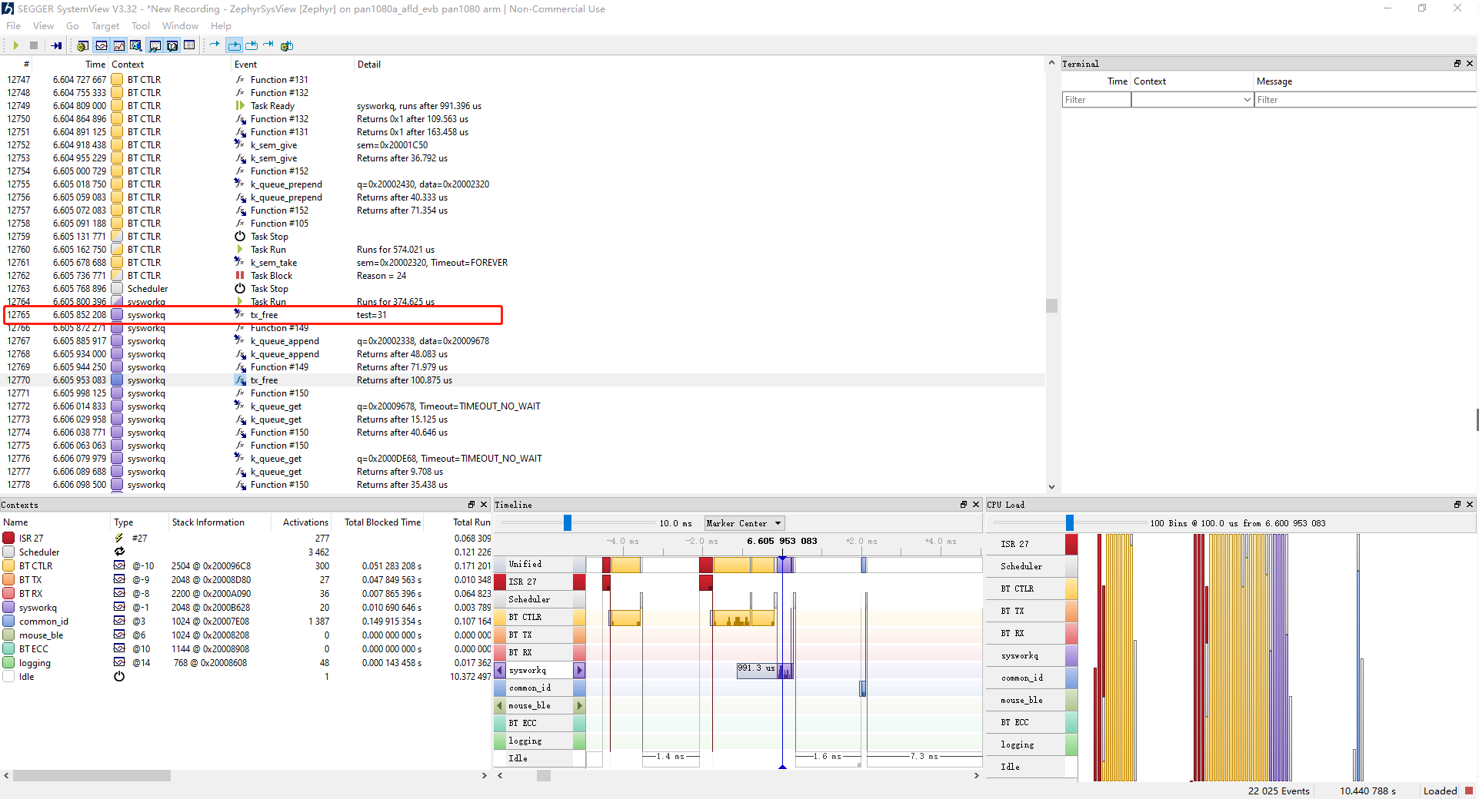The height and width of the screenshot is (799, 1479).
Task: Click the ISR 27 red color swatch in Contexts
Action: (8, 539)
